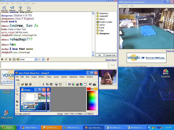Click the context Help arrow-question icon
The image size is (174, 130).
click(x=90, y=84)
